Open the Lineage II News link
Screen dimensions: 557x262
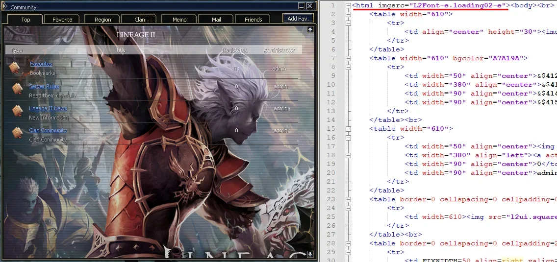(x=48, y=108)
